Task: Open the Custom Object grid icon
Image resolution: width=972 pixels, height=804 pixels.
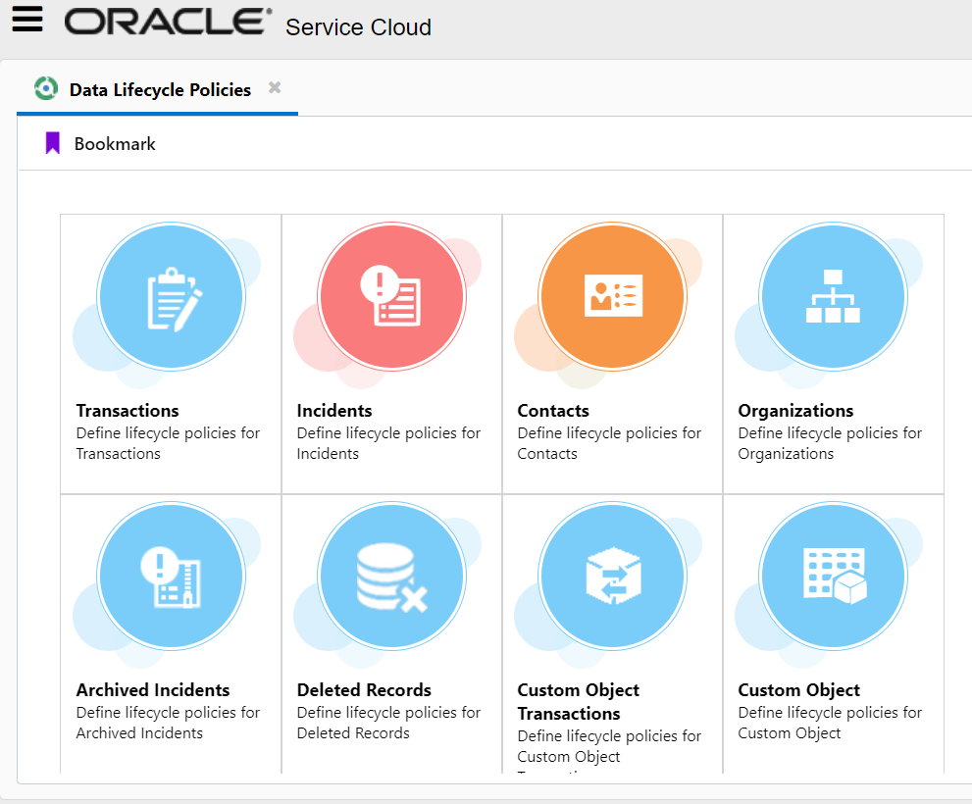Action: pos(833,577)
